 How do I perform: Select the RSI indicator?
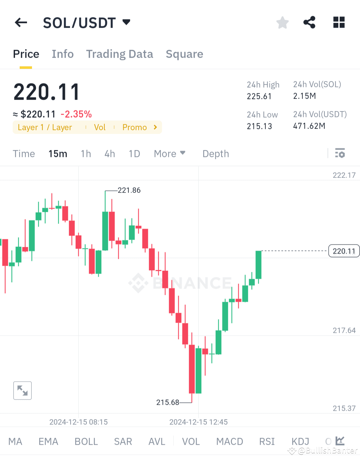[x=267, y=441]
